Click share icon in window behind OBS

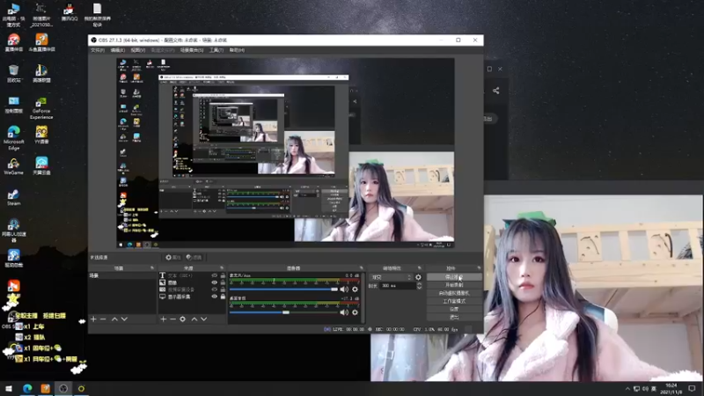pyautogui.click(x=496, y=91)
